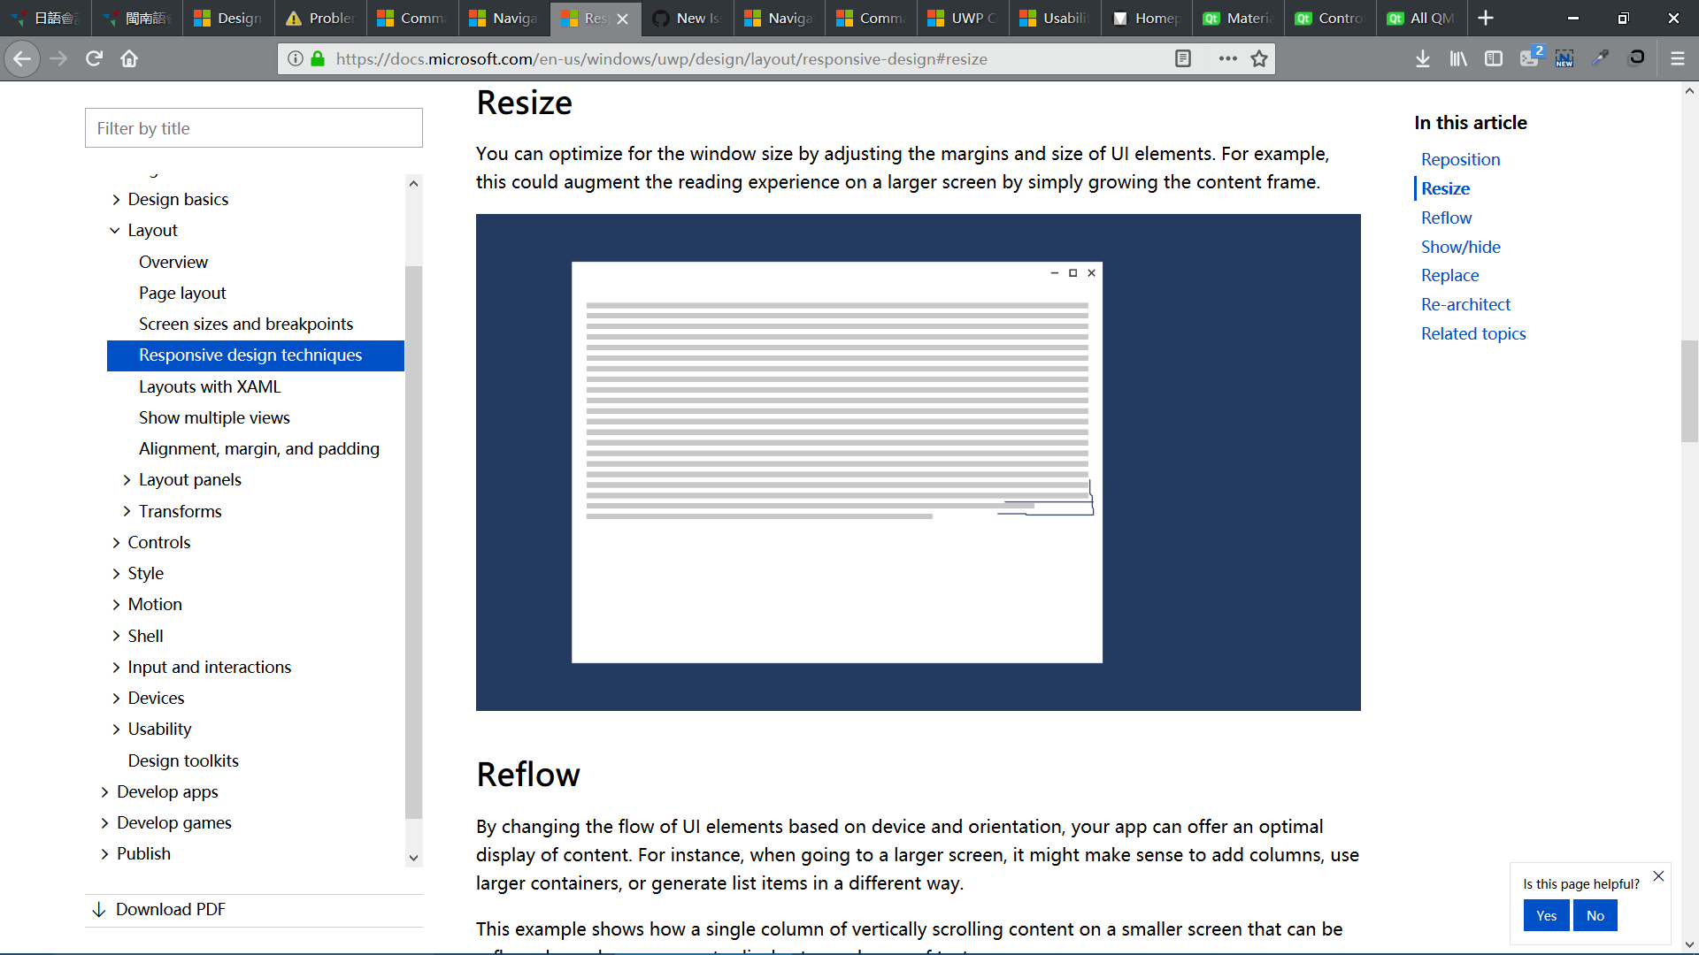The width and height of the screenshot is (1699, 955).
Task: Open the OneNote Web Clipper extension icon
Action: coord(1565,58)
